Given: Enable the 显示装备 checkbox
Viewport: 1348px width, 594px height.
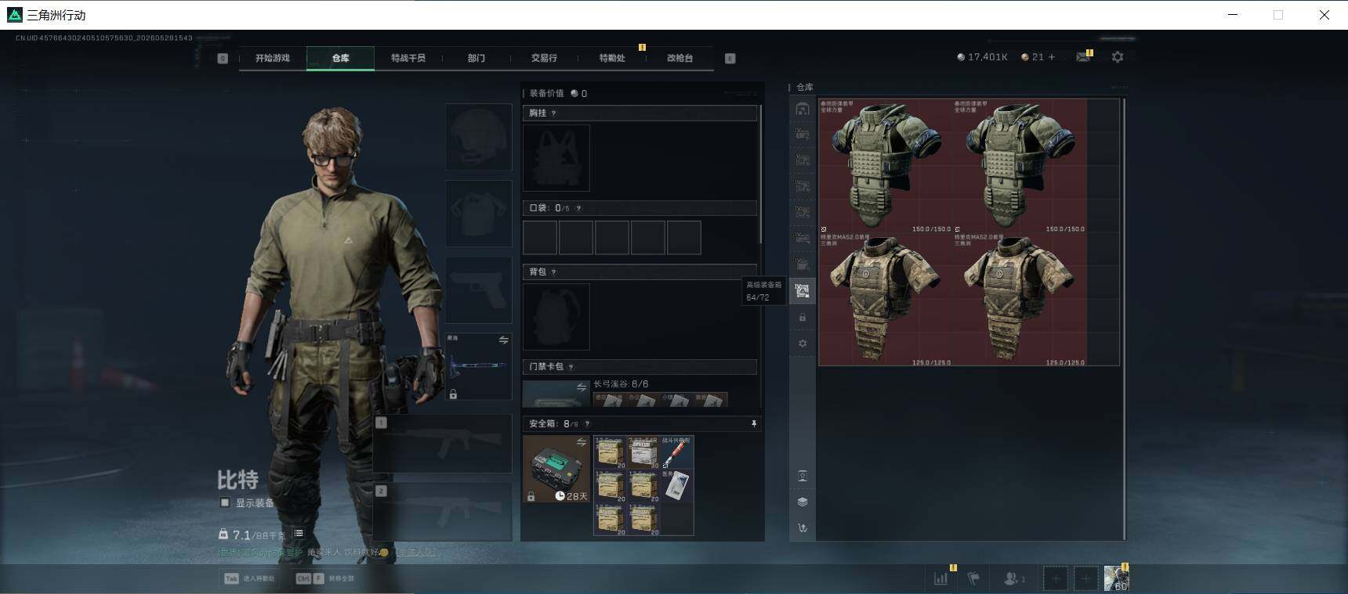Looking at the screenshot, I should pyautogui.click(x=225, y=502).
